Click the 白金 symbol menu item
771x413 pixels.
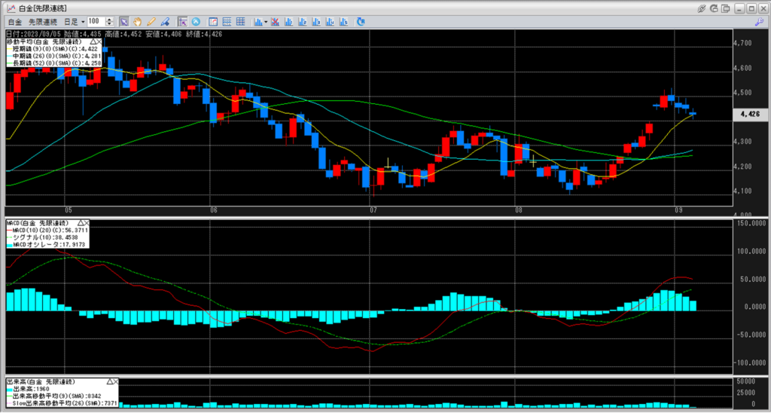[x=14, y=22]
